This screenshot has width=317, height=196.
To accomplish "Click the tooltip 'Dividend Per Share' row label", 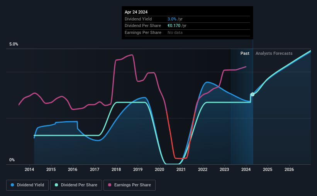I will 143,26.
